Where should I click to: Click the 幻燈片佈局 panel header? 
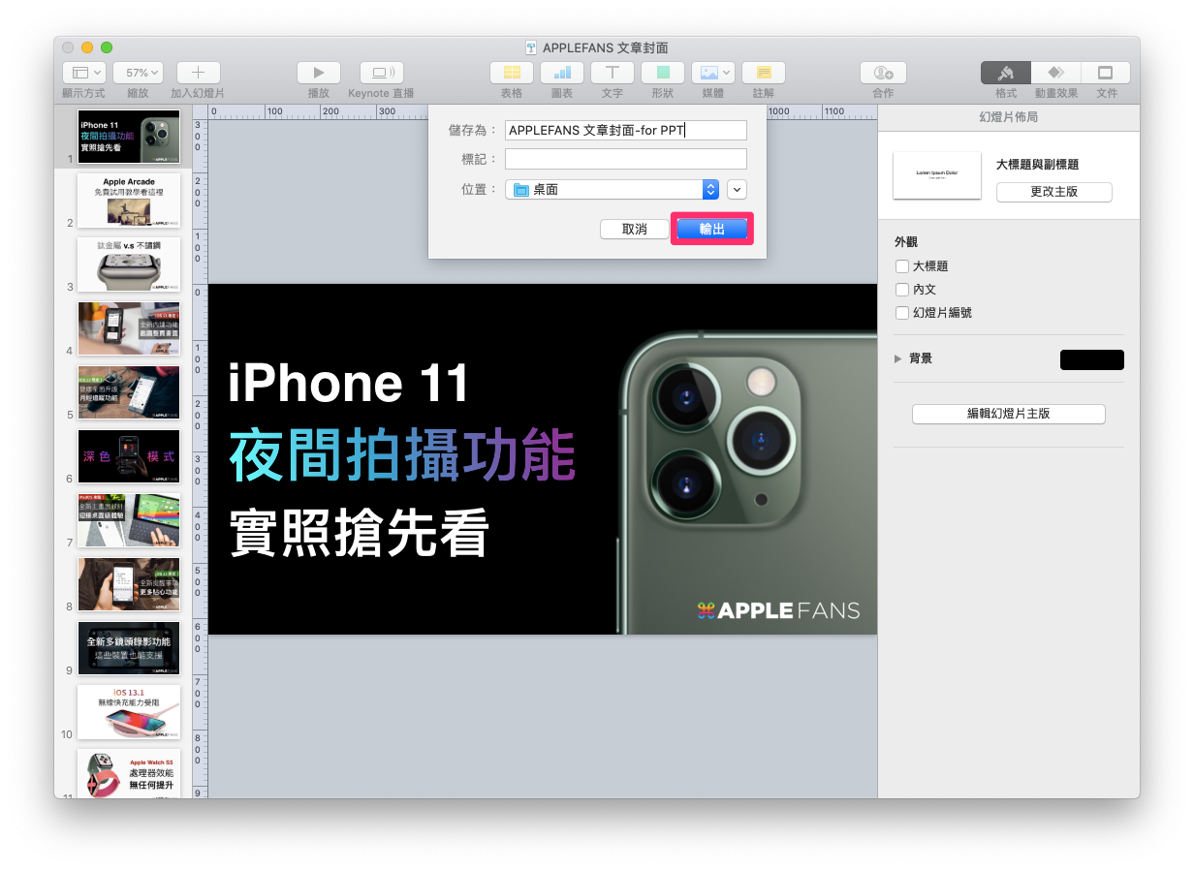1009,117
